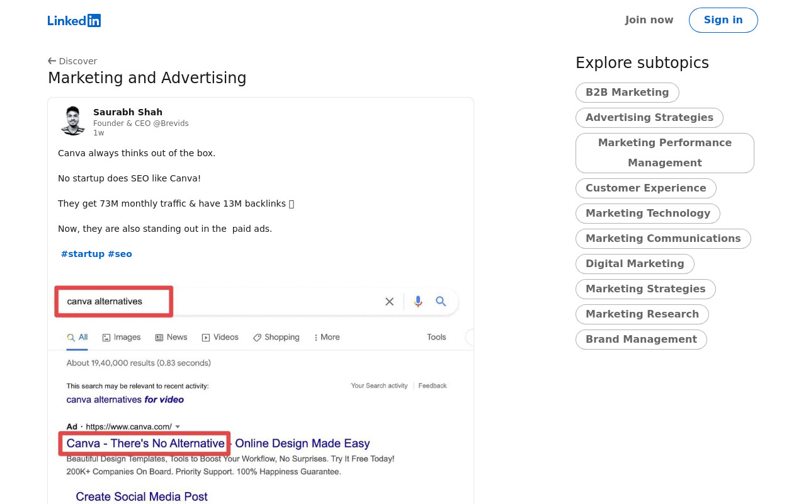
Task: Click the back arrow next to Discover
Action: (x=52, y=61)
